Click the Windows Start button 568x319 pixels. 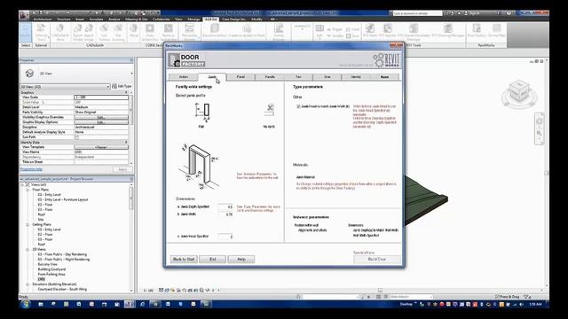(x=26, y=304)
